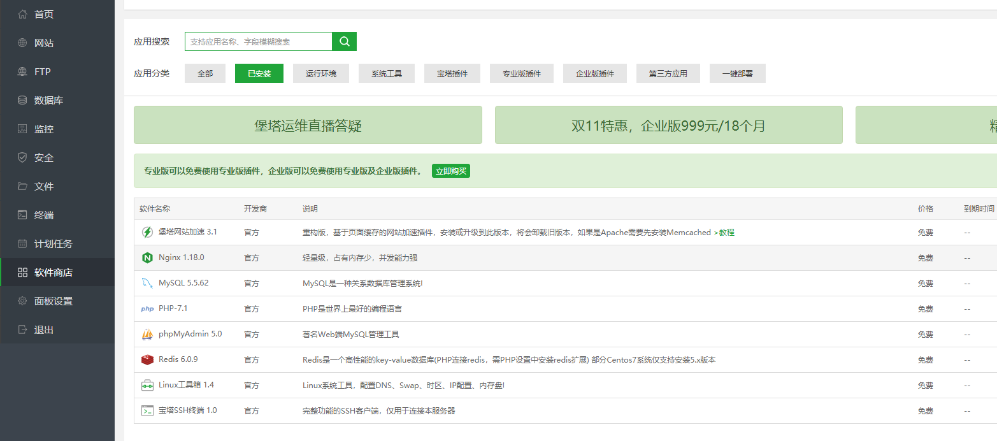Viewport: 997px width, 441px height.
Task: Click the 堡塔网站加速 lightning icon
Action: pyautogui.click(x=147, y=233)
